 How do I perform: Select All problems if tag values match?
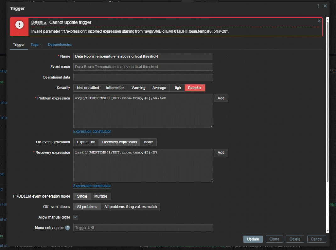click(130, 207)
